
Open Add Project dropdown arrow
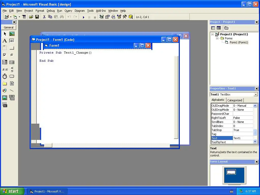[11, 17]
